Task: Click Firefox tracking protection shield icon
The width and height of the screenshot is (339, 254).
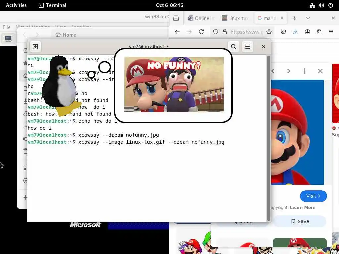Action: [215, 32]
